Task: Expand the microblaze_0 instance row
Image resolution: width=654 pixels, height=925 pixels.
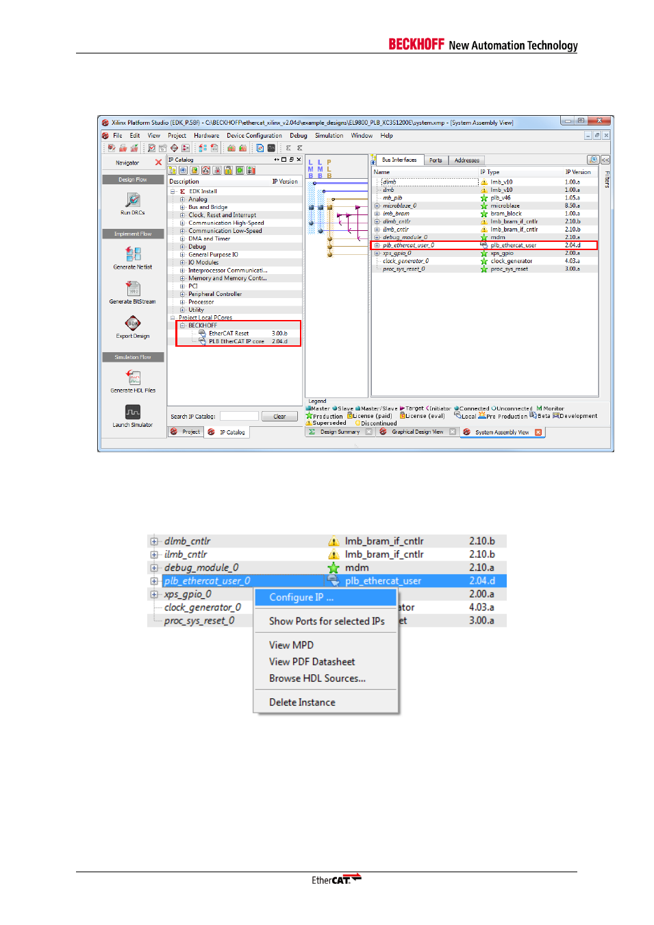Action: point(377,206)
